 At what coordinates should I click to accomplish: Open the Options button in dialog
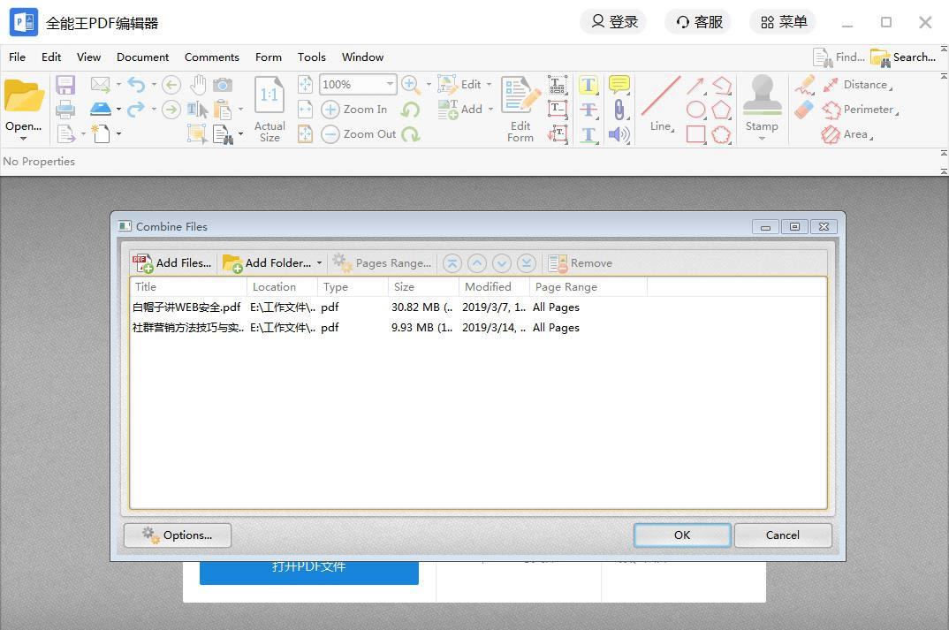point(178,535)
